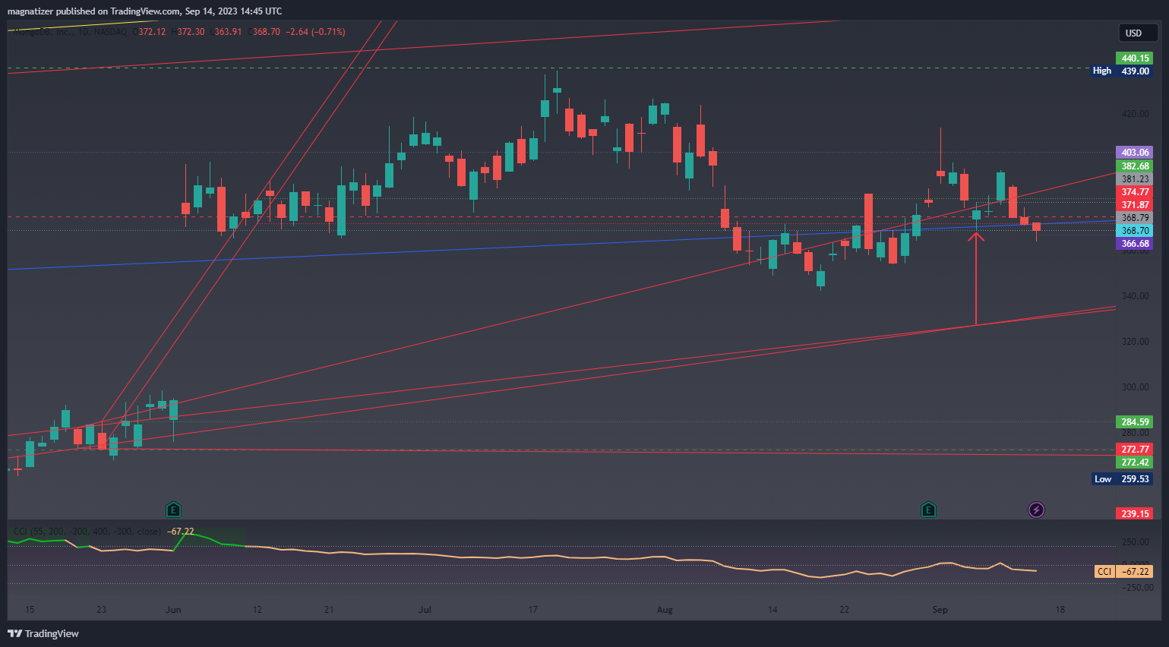Click the high price value 372.30
Screen dimensions: 1169x647
(x=191, y=32)
